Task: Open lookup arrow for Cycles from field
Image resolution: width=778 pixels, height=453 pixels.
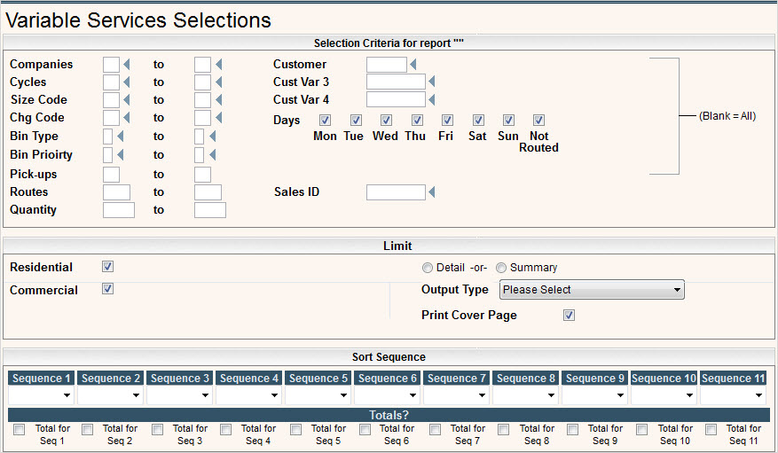Action: tap(127, 82)
